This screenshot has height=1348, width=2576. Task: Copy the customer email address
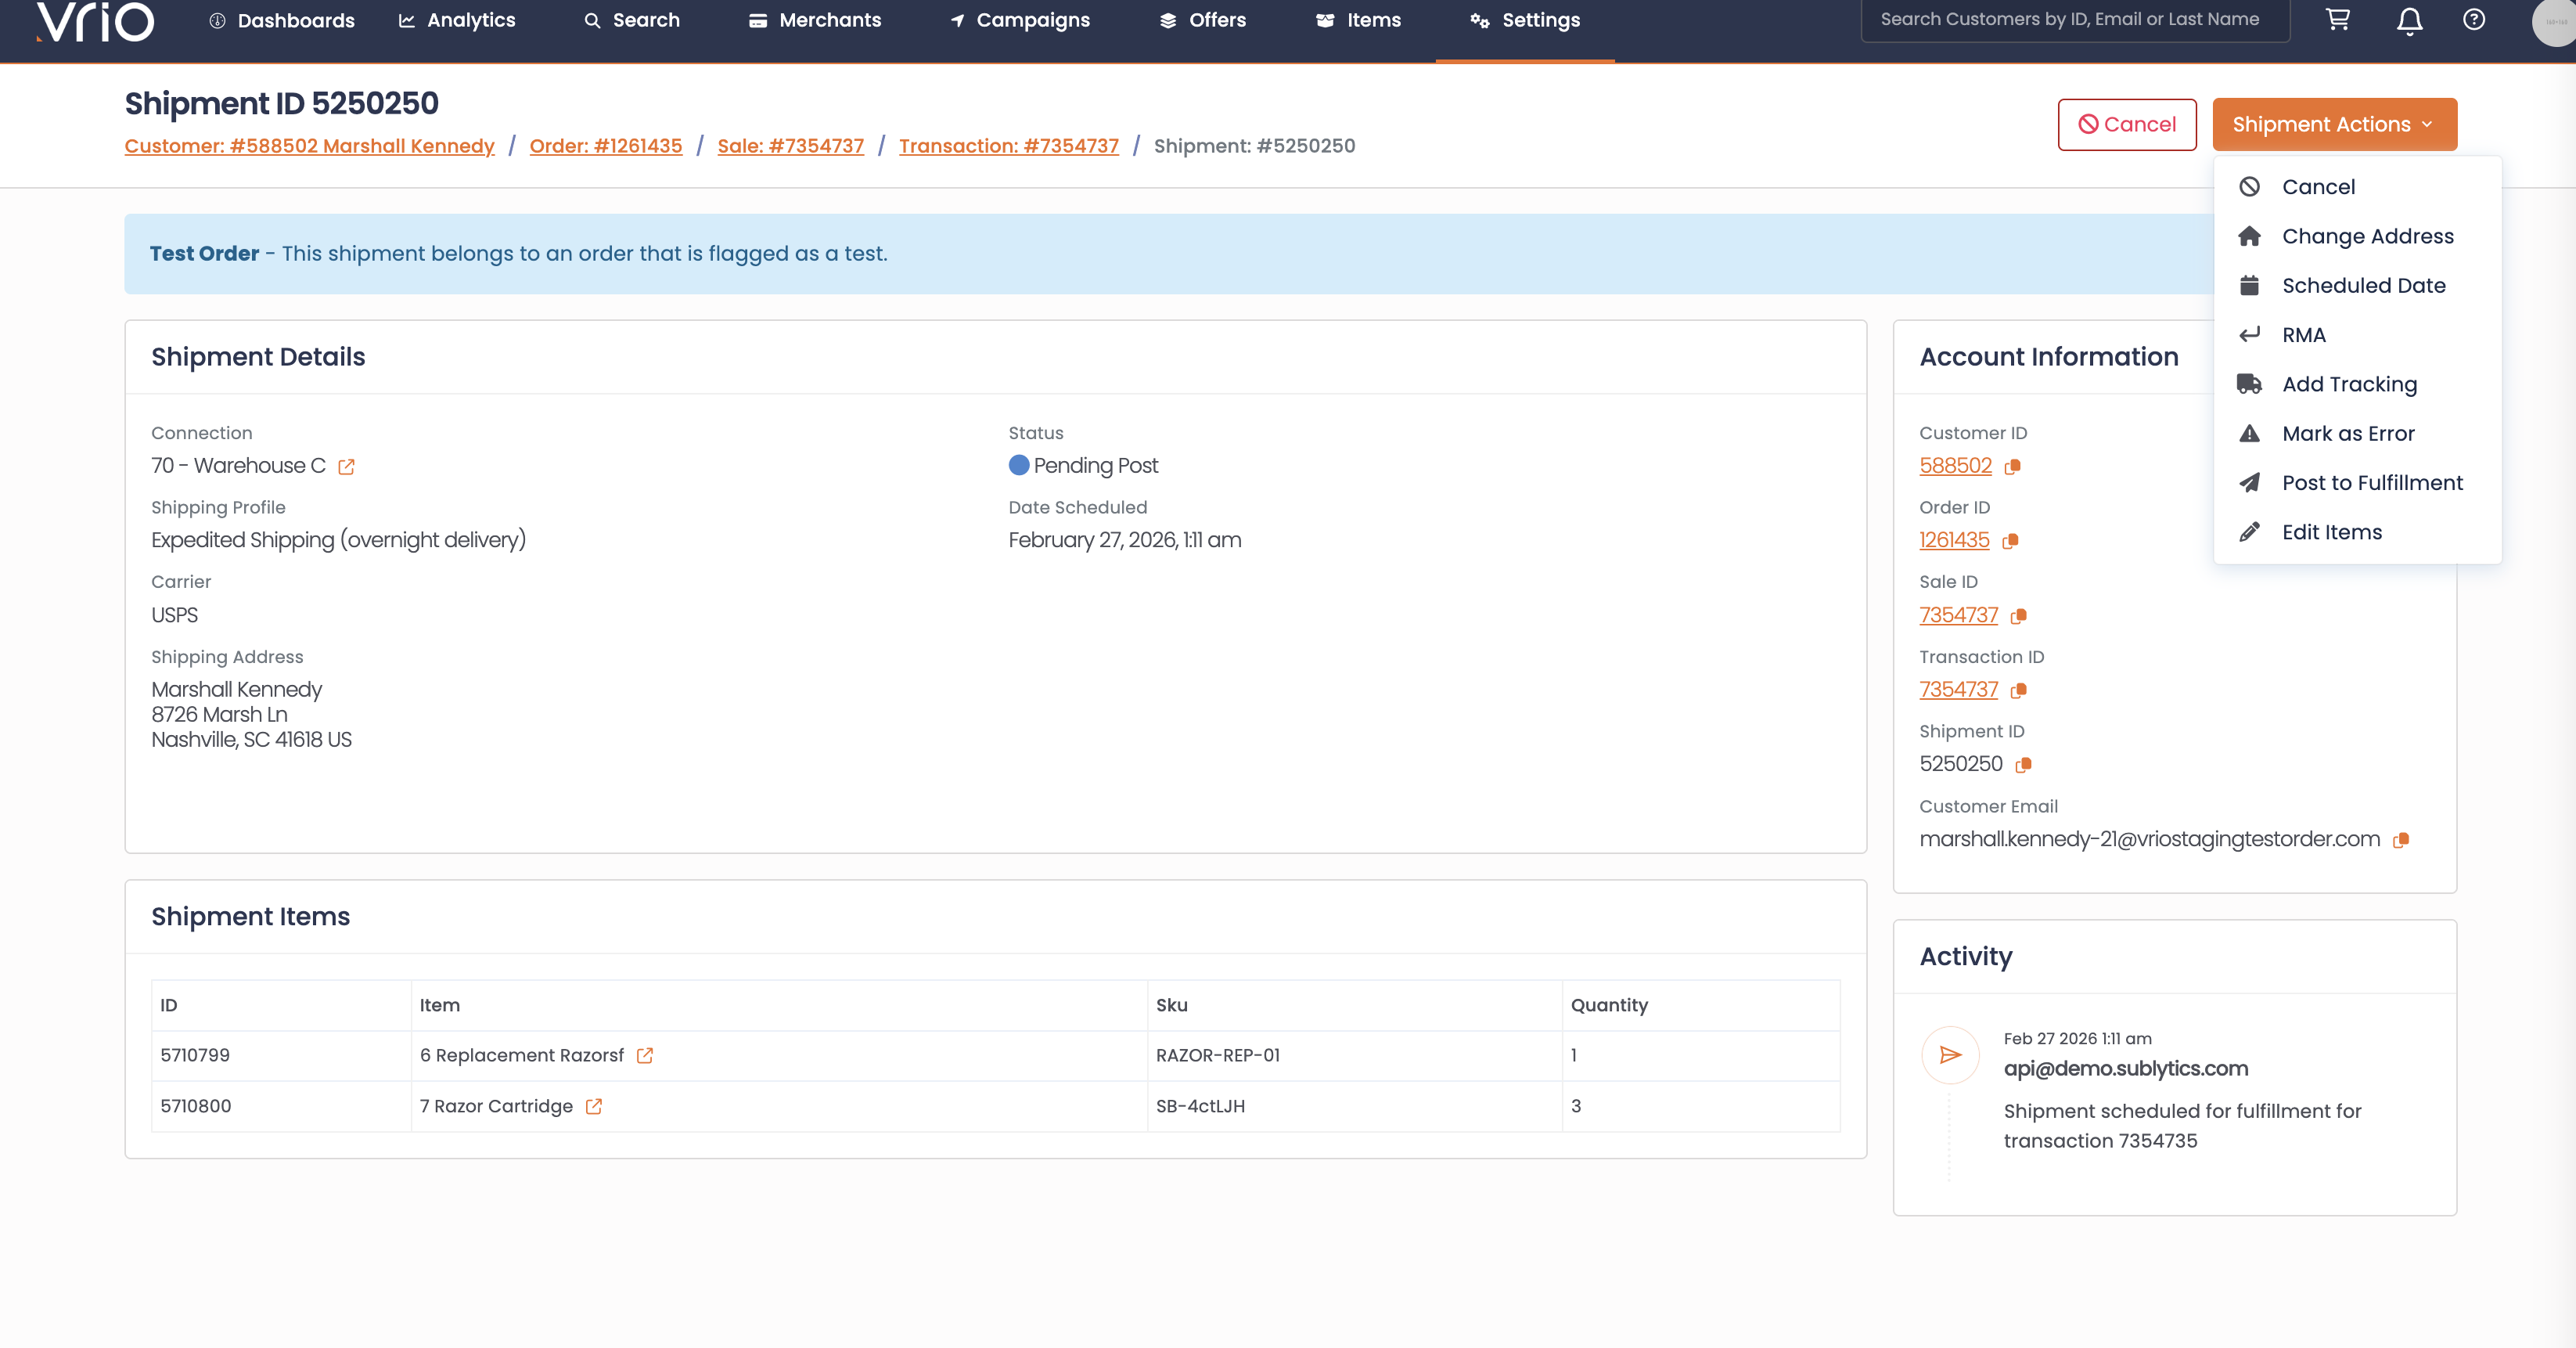point(2401,840)
